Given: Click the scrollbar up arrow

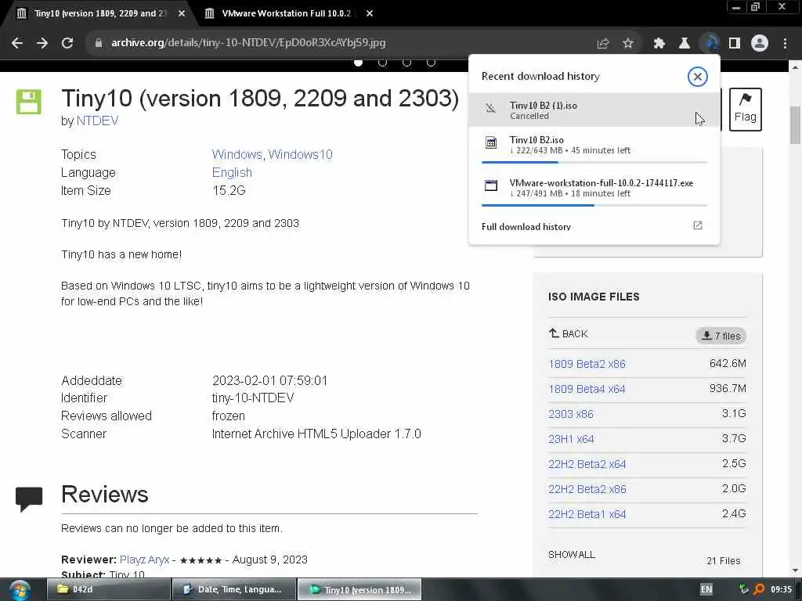Looking at the screenshot, I should pos(796,67).
